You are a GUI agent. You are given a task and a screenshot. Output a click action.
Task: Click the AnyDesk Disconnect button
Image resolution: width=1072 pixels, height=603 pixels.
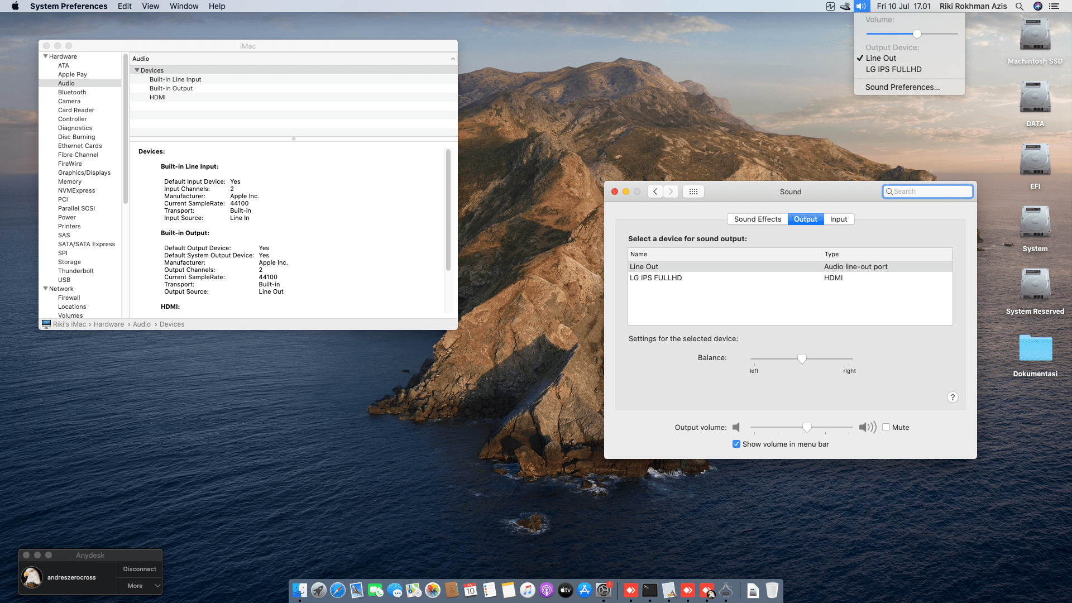(x=140, y=569)
